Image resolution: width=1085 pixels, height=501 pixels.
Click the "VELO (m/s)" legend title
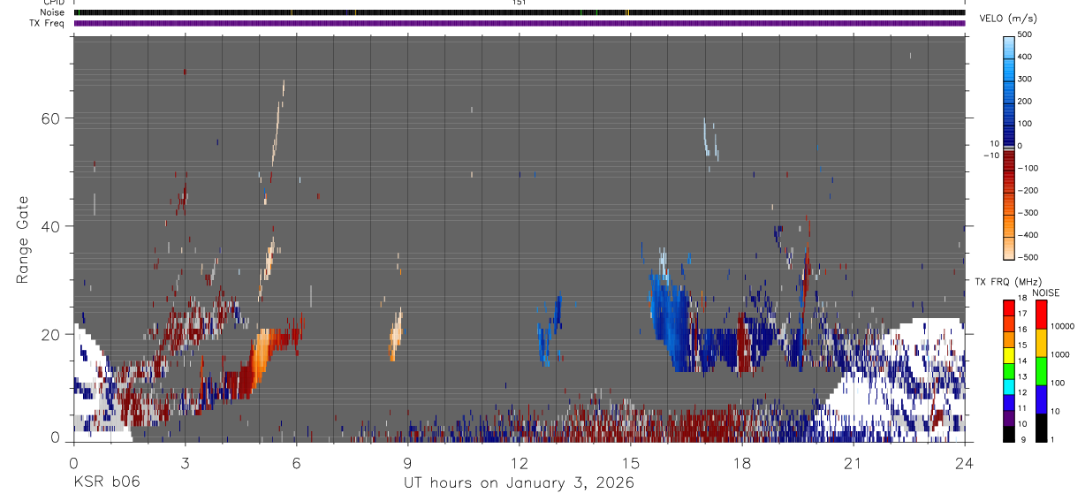1007,19
